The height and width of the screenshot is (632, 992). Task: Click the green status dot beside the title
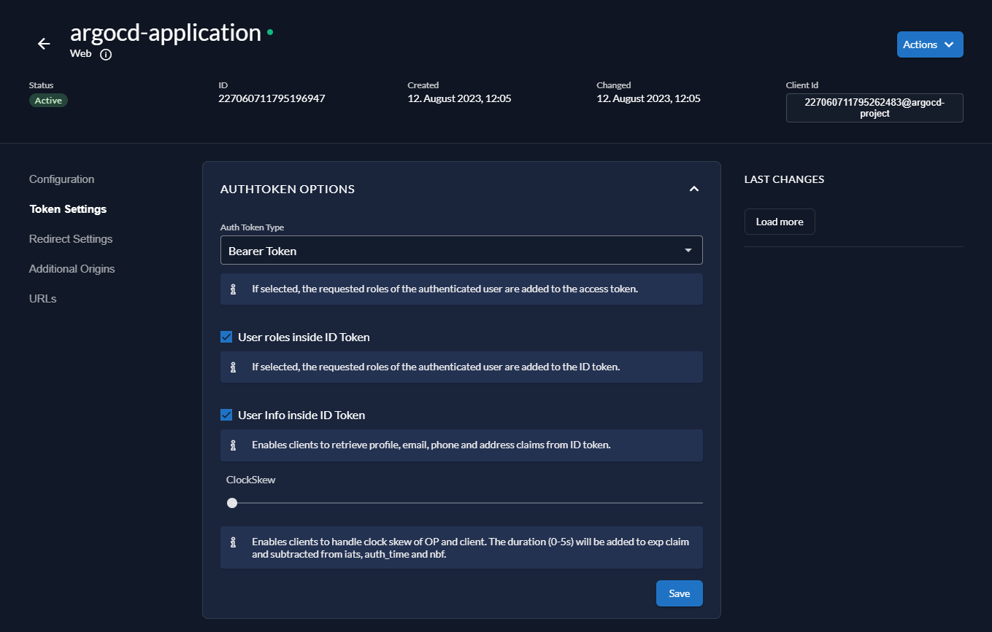click(270, 32)
